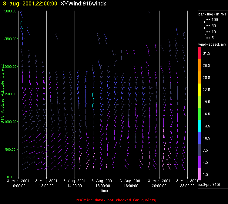The height and width of the screenshot is (204, 228).
Task: Click the title date '3-aug-2001,22:00:00'
Action: [x=30, y=4]
